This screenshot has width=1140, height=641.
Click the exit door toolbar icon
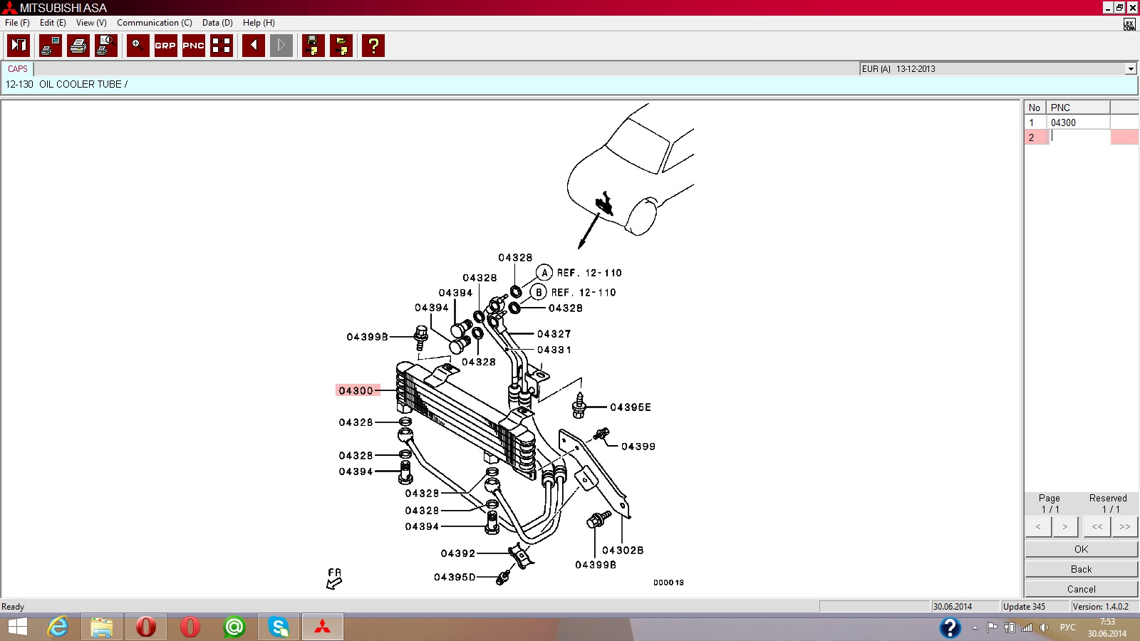tap(19, 46)
